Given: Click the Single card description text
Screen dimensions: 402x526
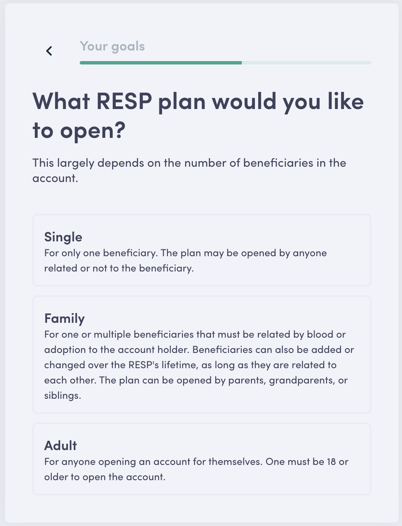Looking at the screenshot, I should coord(185,260).
